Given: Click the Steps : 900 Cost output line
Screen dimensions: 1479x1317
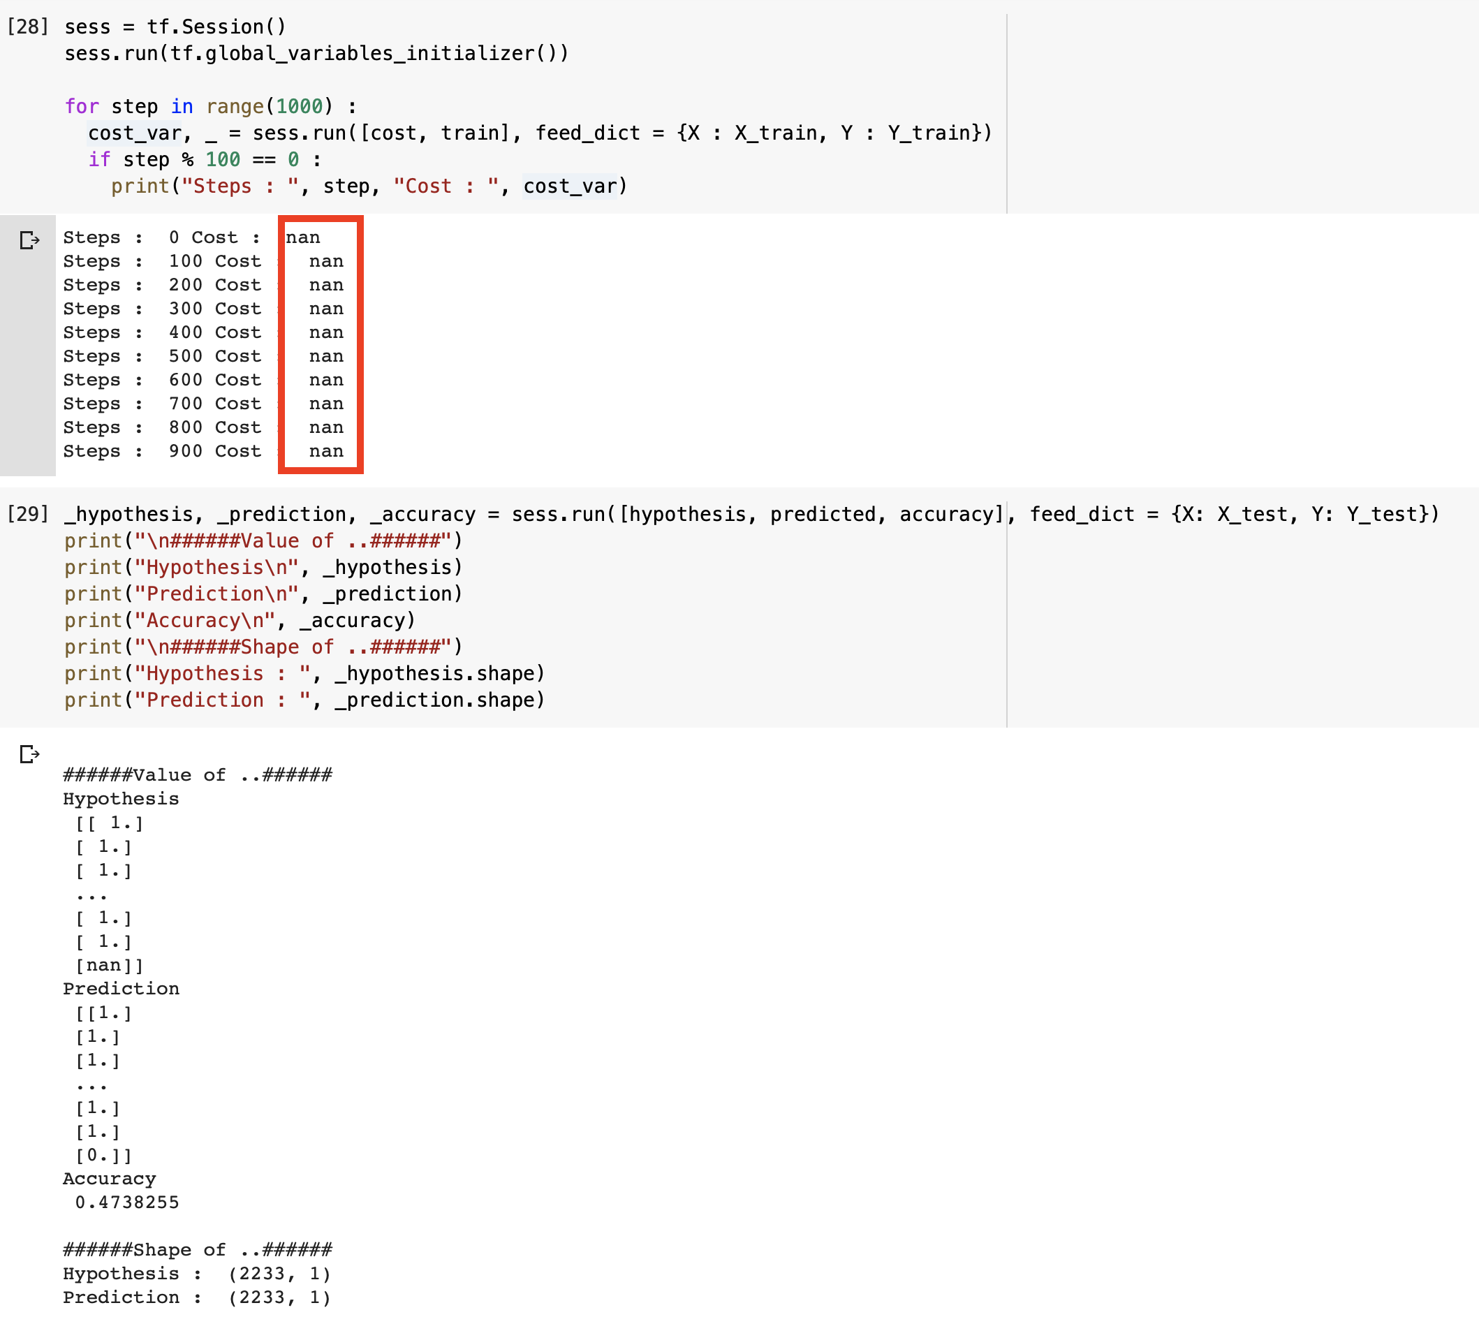Looking at the screenshot, I should click(x=162, y=452).
